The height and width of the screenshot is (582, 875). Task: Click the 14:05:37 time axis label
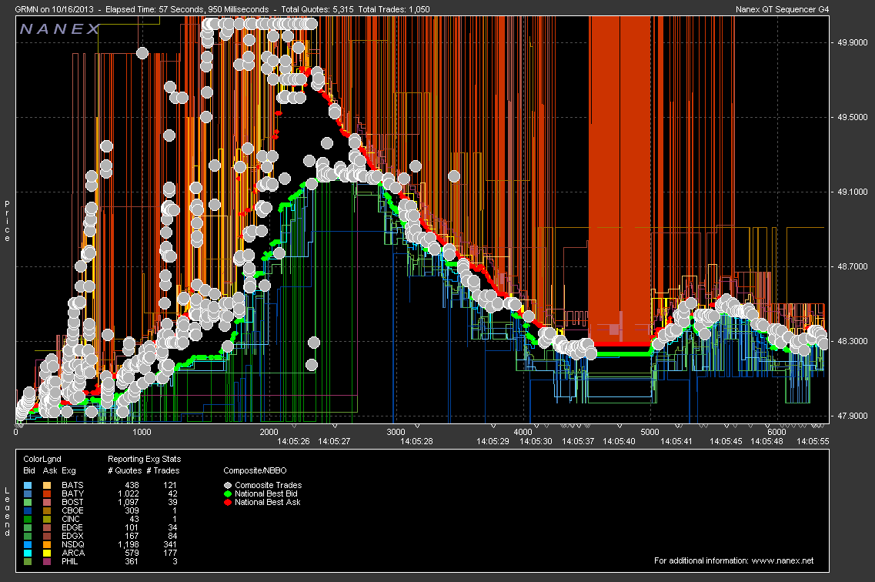(x=578, y=441)
